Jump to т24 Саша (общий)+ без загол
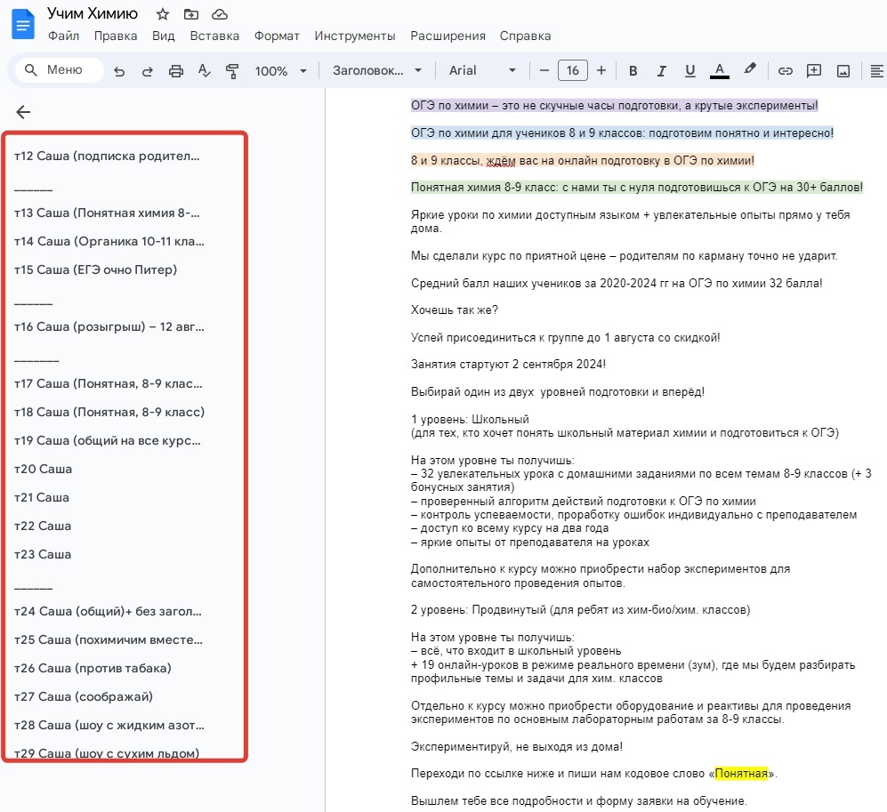 click(108, 611)
